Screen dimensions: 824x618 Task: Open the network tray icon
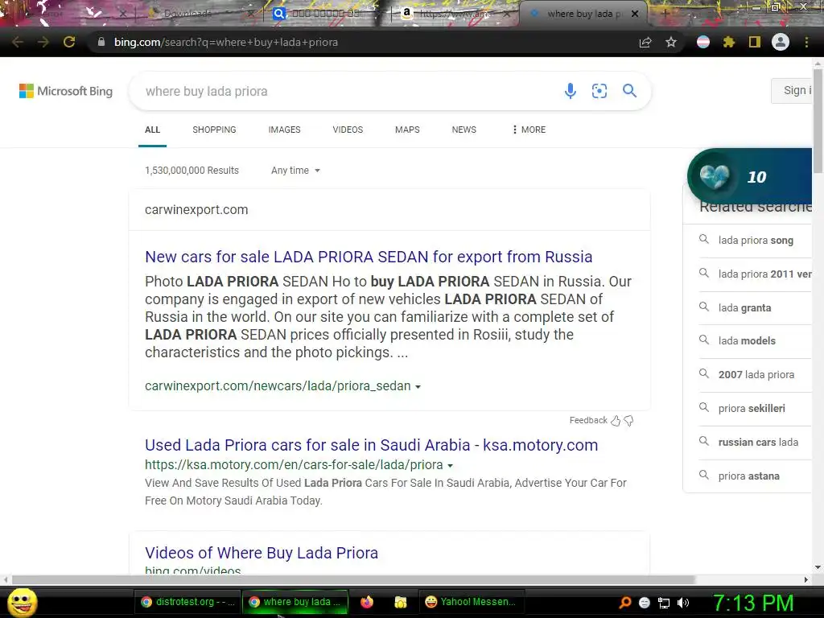pyautogui.click(x=664, y=603)
